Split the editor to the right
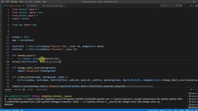 pos(197,6)
